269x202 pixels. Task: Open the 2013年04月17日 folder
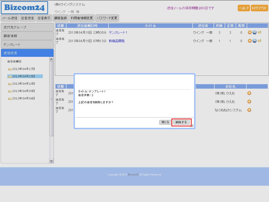click(x=23, y=69)
